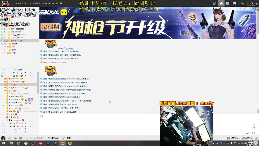Click the green online dot on 7232614 row
The height and width of the screenshot is (146, 259).
coord(3,105)
